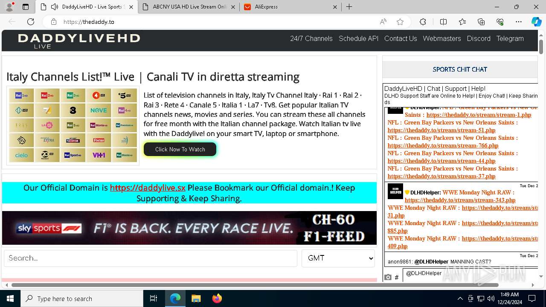Launch Copilot from the toolbar
The height and width of the screenshot is (307, 546).
(536, 22)
